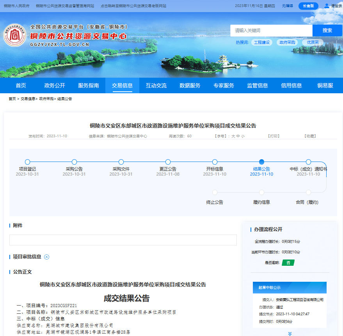Screen dimensions: 343x336
Task: Enable 无障碍 accessibility mode
Action: [x=287, y=6]
